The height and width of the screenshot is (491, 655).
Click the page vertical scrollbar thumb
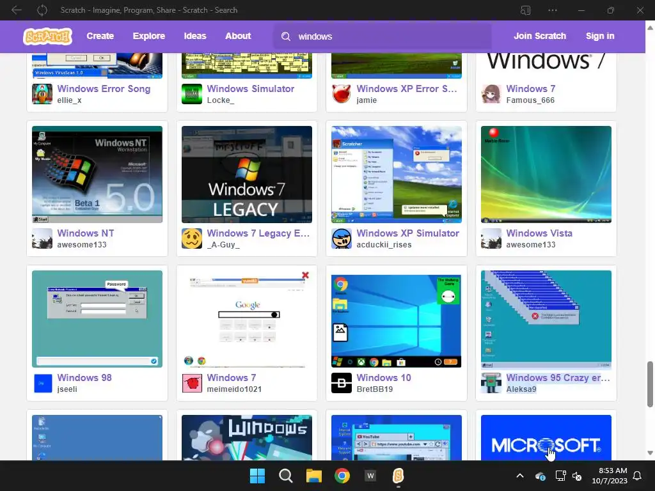click(650, 384)
